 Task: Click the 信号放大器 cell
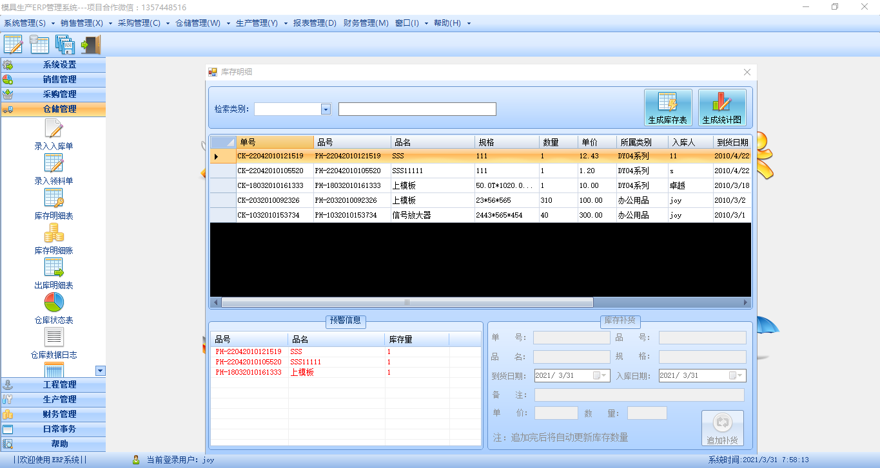pyautogui.click(x=433, y=216)
